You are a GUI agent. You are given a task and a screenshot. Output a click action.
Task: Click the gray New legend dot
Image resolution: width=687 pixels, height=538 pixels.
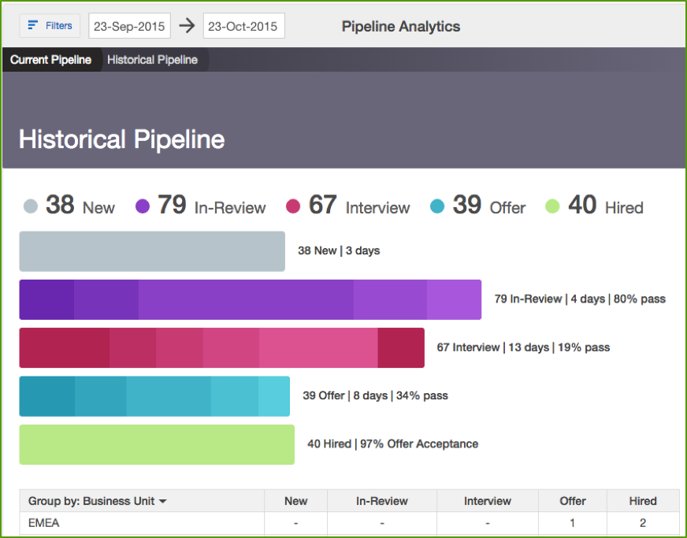pyautogui.click(x=30, y=207)
